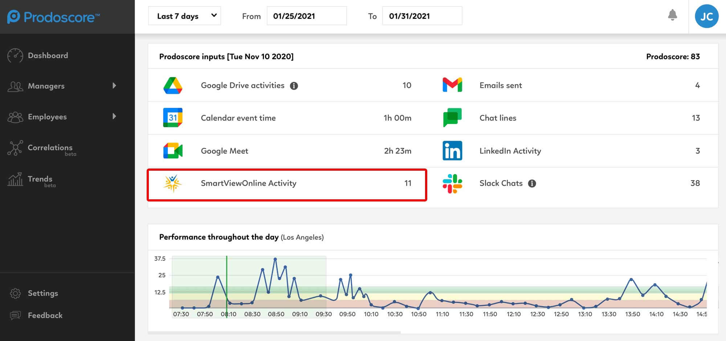This screenshot has height=341, width=726.
Task: Open the Employees menu item
Action: [47, 117]
